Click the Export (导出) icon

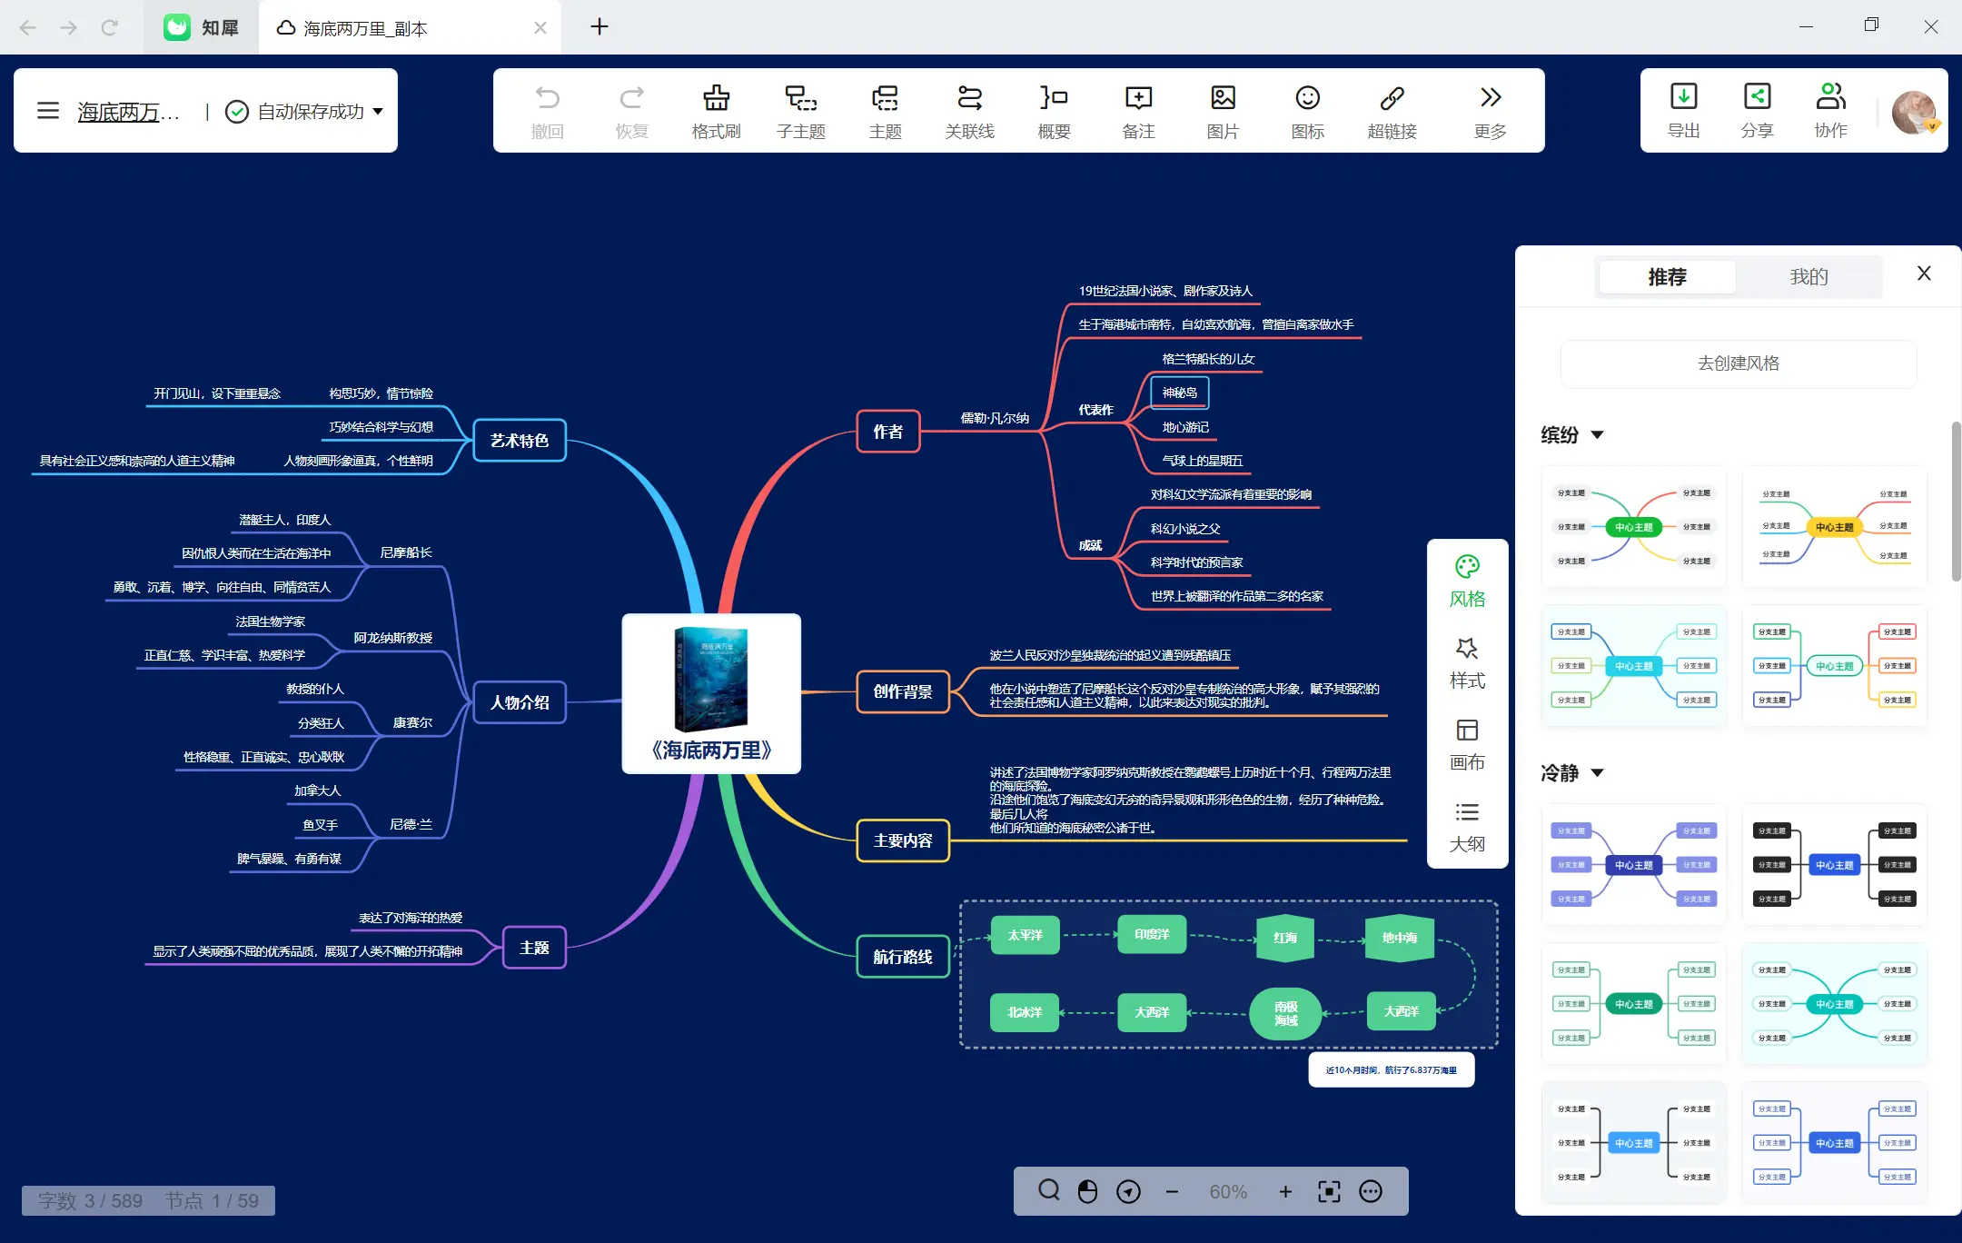click(1683, 111)
